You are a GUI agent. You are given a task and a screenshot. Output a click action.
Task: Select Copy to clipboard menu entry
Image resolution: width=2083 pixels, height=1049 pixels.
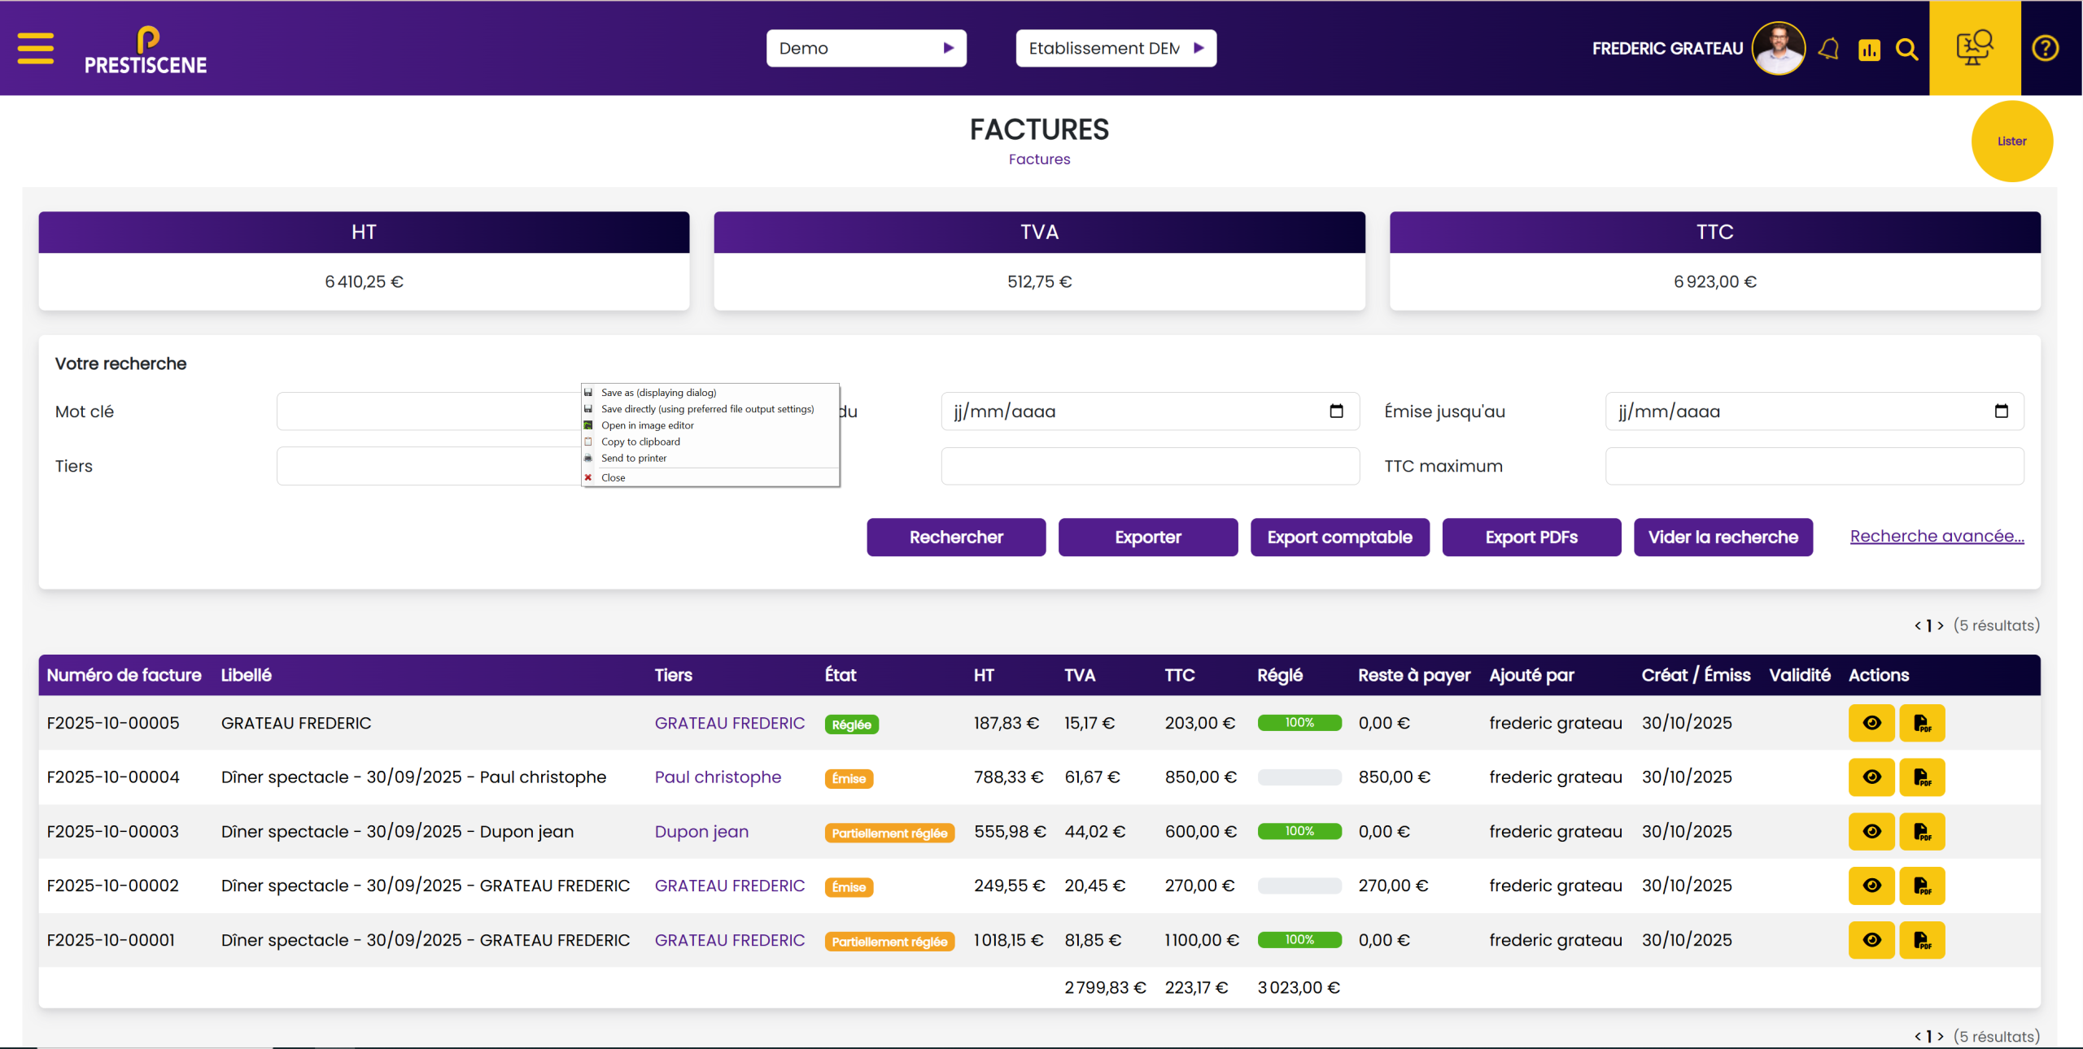[640, 442]
